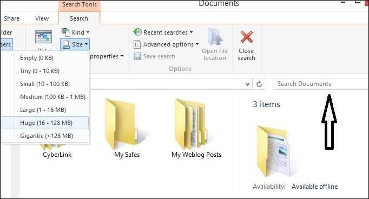Choose Tiny (0 - 10 KB) size filter
369x199 pixels.
point(45,71)
